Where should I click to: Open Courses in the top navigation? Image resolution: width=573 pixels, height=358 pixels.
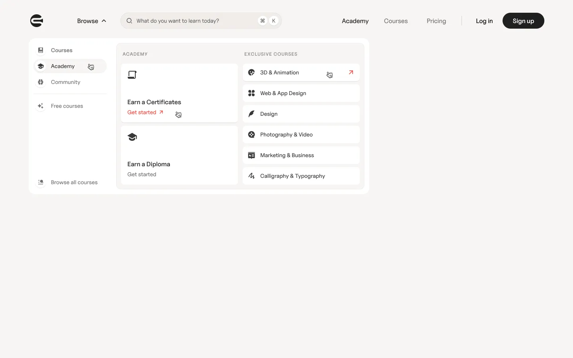coord(396,21)
